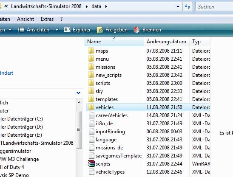Click the refresh arrows button in address bar
The width and height of the screenshot is (233, 177).
click(188, 6)
